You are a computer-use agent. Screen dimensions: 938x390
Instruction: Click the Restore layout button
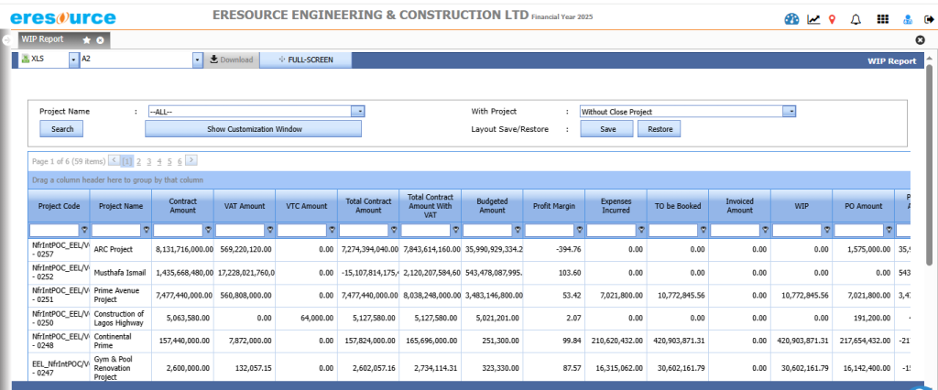[x=660, y=129]
